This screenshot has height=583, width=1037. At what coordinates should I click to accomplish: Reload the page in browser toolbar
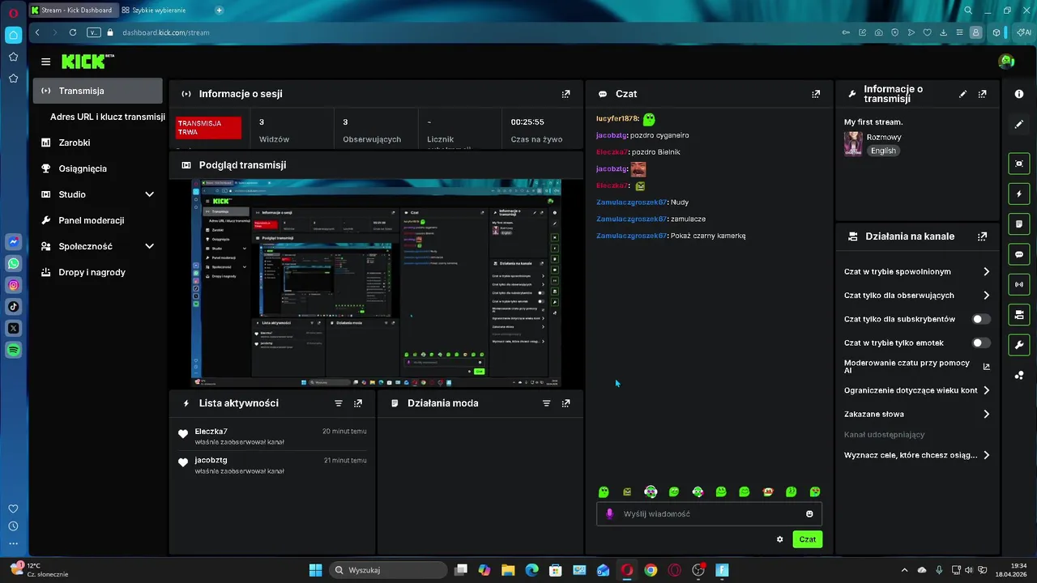click(73, 32)
